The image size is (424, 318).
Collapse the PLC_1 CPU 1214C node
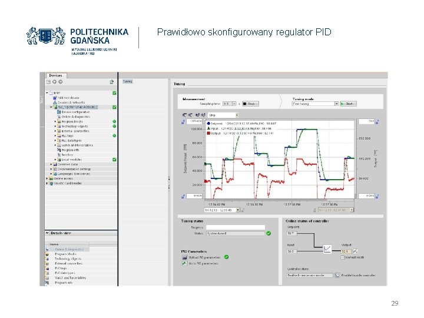coord(51,107)
